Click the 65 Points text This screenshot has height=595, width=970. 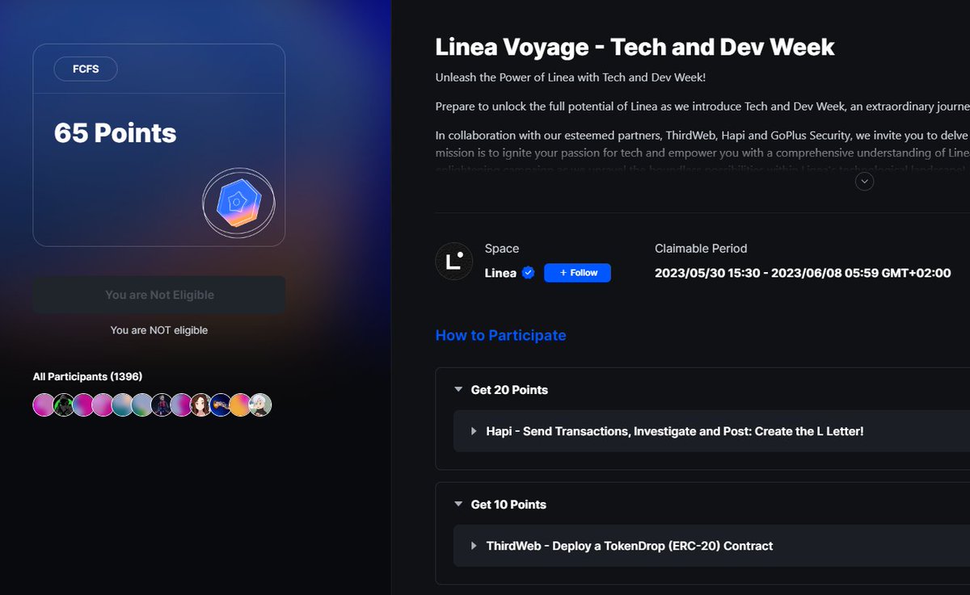pyautogui.click(x=115, y=133)
